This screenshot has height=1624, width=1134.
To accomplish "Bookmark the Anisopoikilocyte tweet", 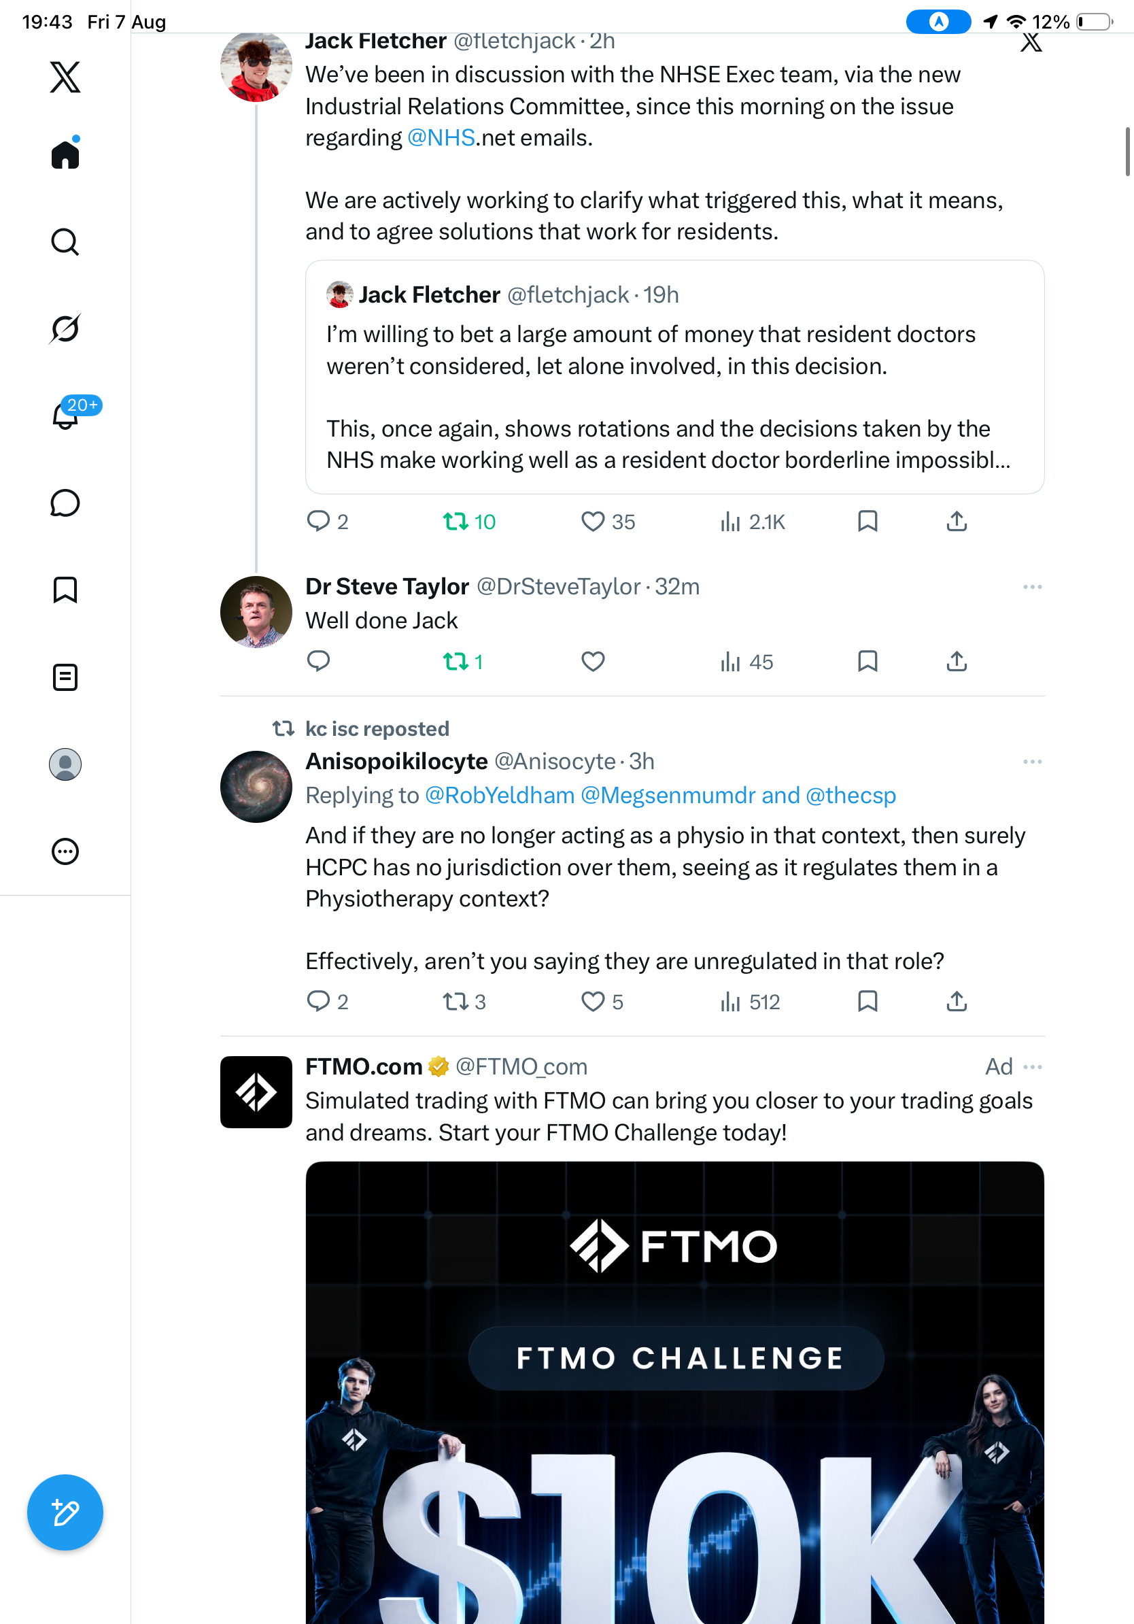I will pos(867,1002).
